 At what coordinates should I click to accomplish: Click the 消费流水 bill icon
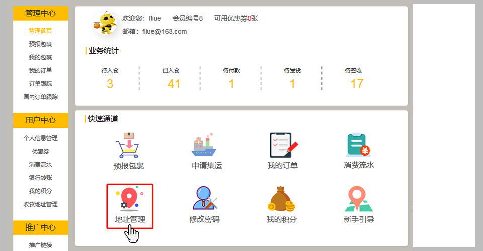point(358,145)
